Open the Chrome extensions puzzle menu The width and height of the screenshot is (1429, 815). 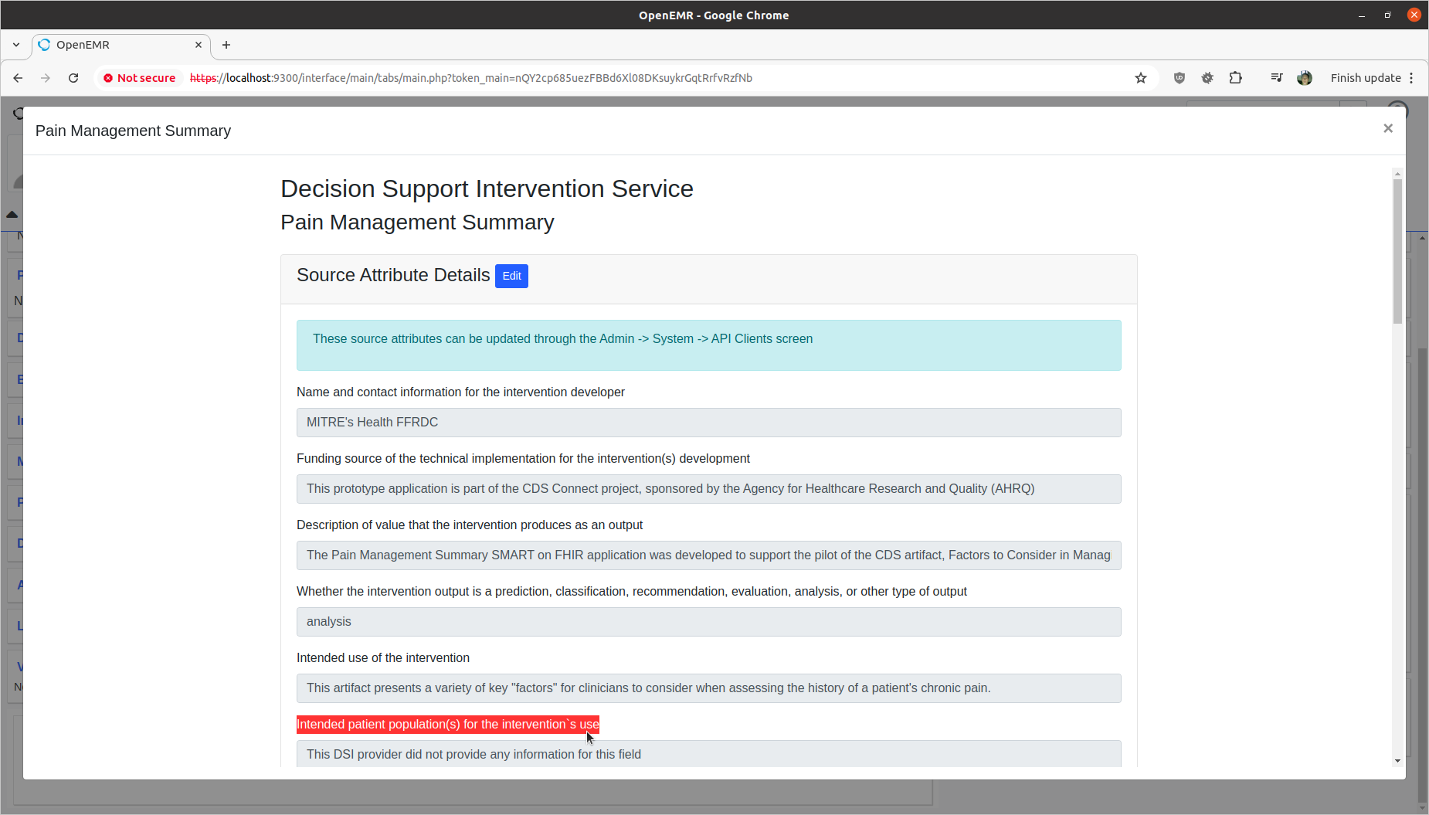coord(1235,78)
